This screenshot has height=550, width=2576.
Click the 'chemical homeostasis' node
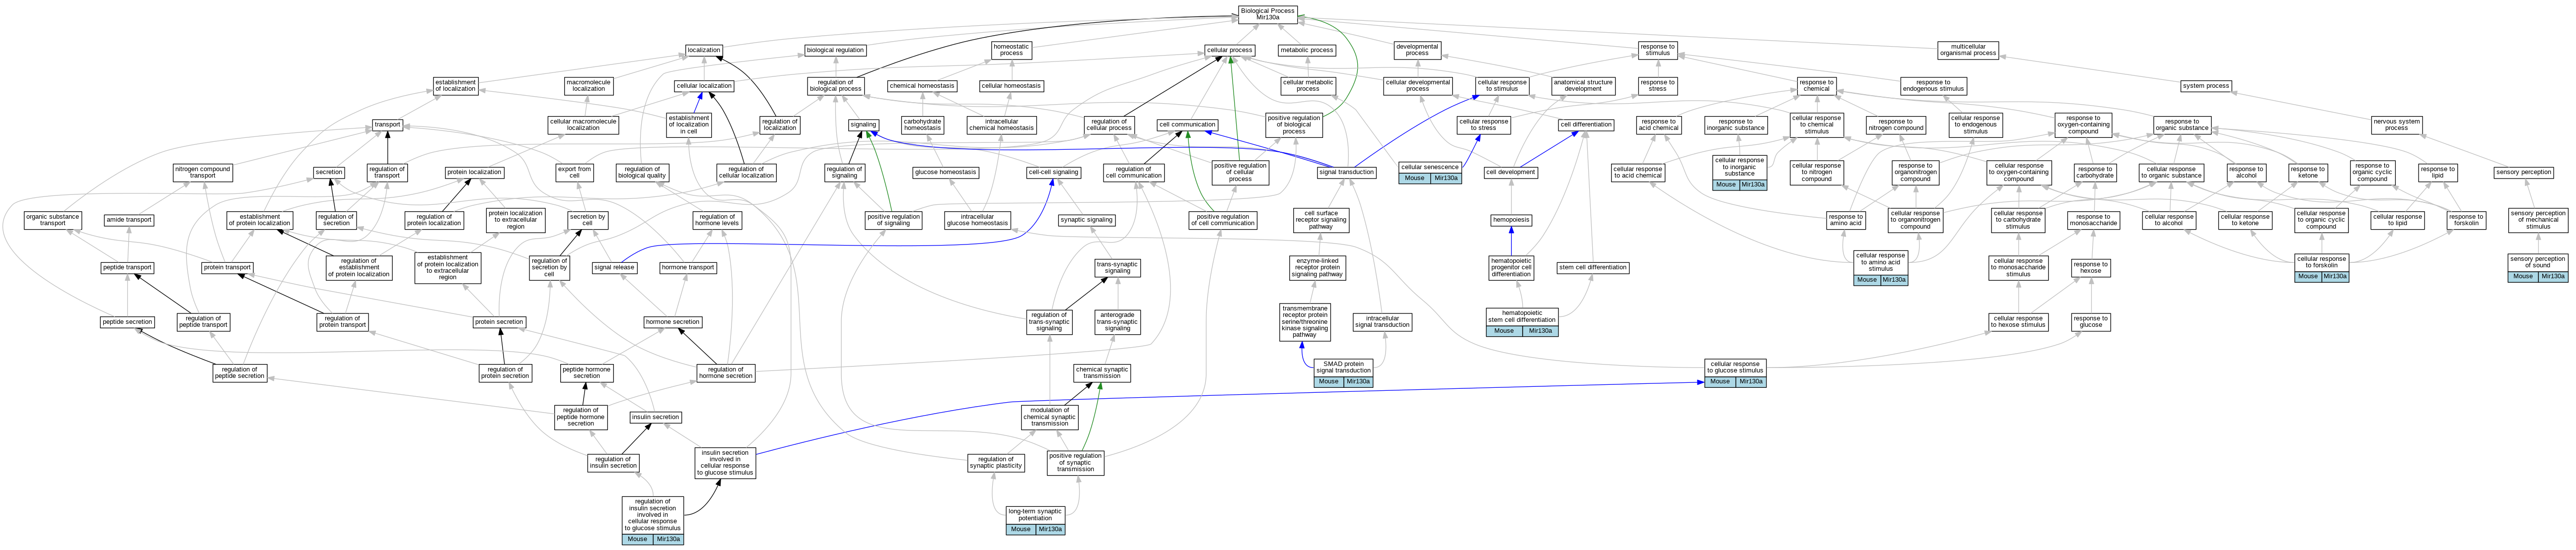(x=921, y=86)
